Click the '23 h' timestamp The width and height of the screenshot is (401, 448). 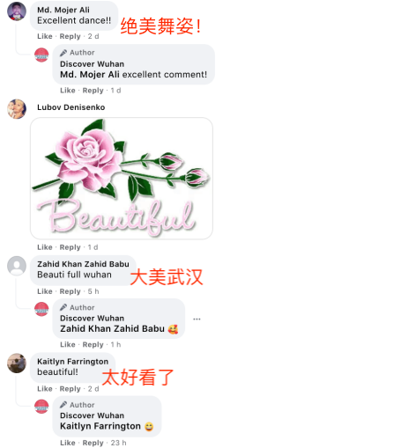[x=118, y=443]
